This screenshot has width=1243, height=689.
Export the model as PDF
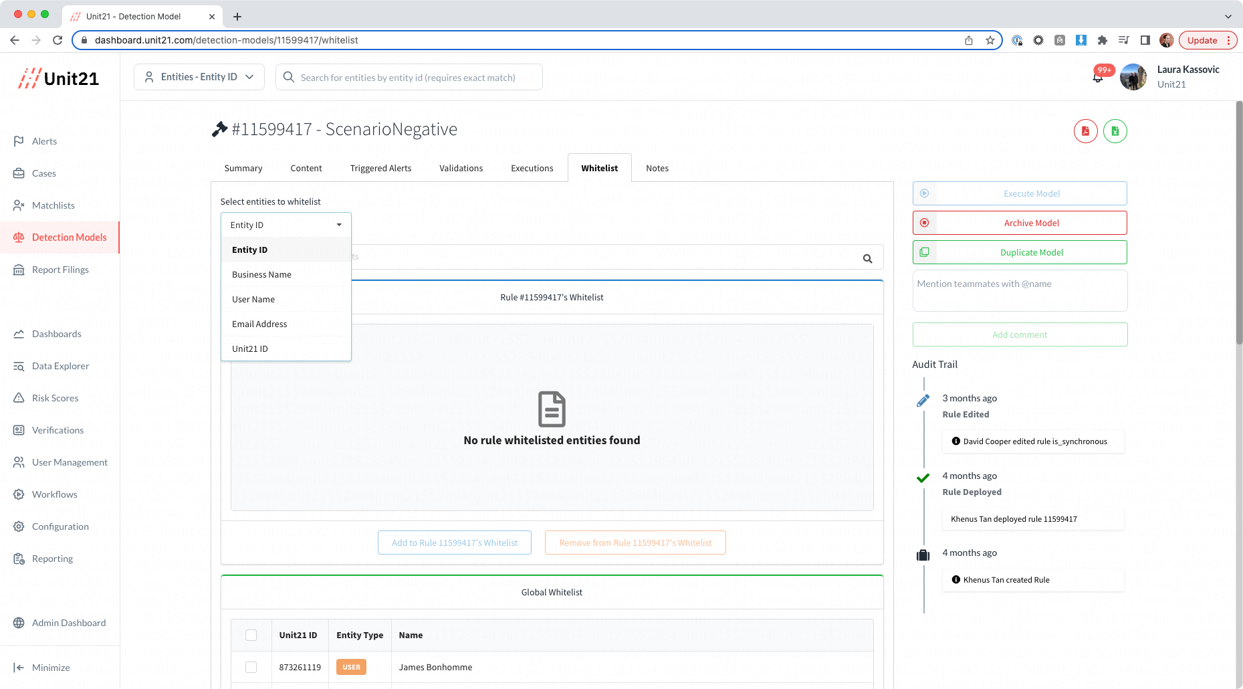[x=1085, y=131]
